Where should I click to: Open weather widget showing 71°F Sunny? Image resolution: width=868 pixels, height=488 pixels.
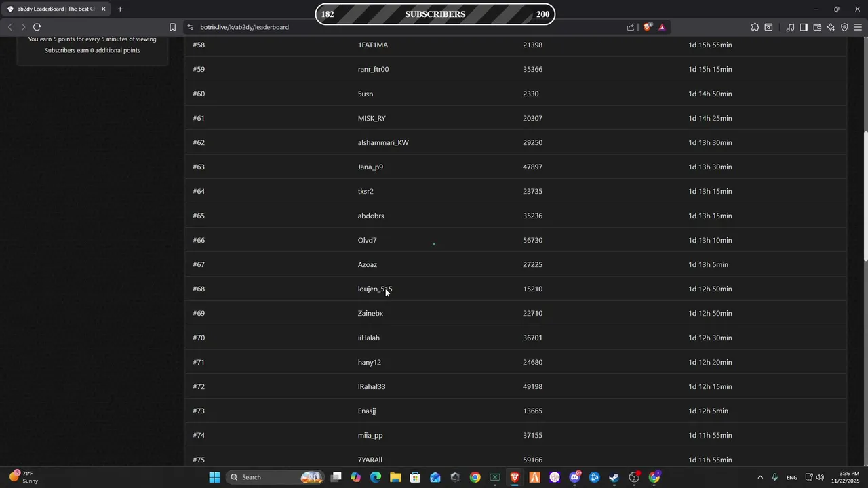(x=24, y=477)
